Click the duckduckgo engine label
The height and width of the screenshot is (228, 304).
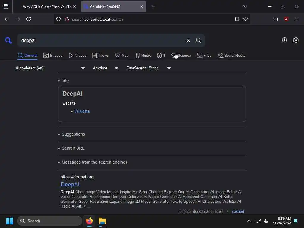click(202, 211)
